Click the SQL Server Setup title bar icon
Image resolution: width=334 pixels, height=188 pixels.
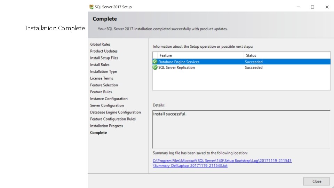[92, 7]
